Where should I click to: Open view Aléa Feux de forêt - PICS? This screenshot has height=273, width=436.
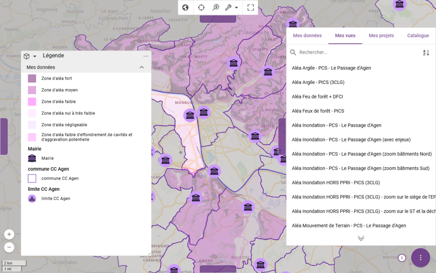coord(318,111)
